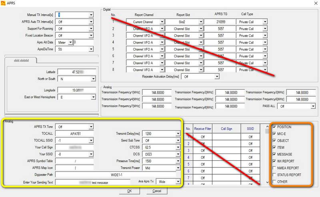
Task: Click the Transmission Frequency2 field
Action: [230, 93]
